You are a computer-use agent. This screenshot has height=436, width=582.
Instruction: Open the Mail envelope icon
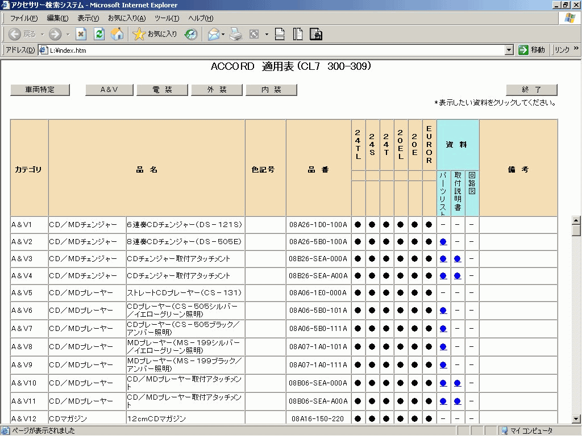coord(214,35)
